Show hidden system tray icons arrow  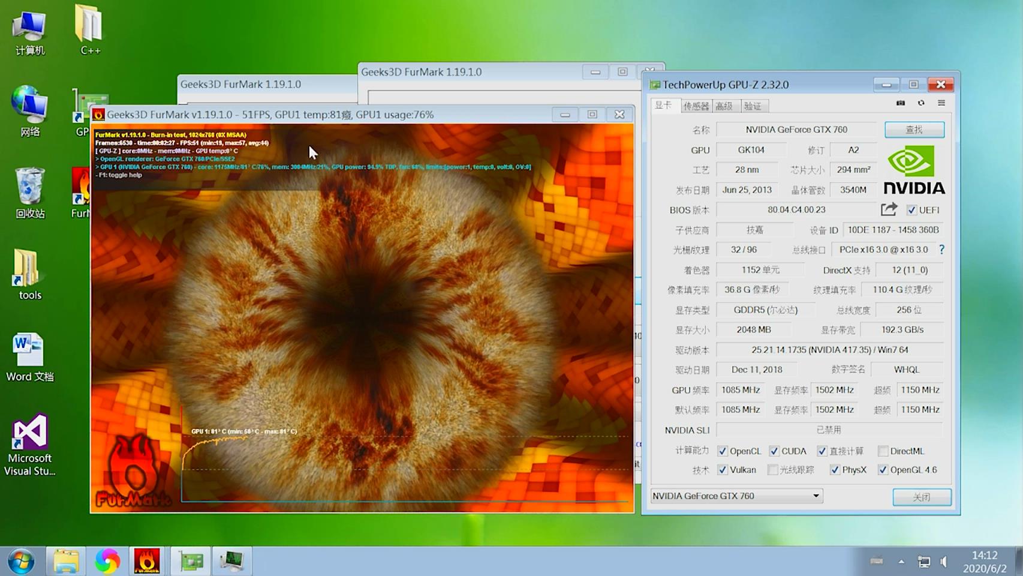[x=901, y=562]
